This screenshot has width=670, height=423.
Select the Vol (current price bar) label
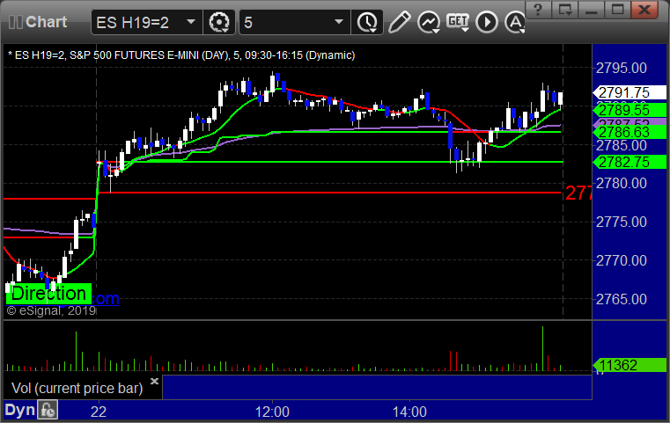click(77, 388)
